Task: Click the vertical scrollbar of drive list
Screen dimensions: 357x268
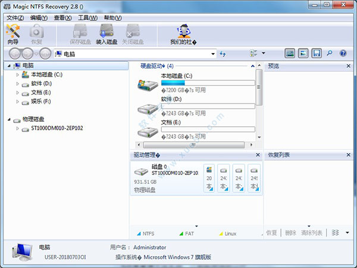Action: coord(259,88)
